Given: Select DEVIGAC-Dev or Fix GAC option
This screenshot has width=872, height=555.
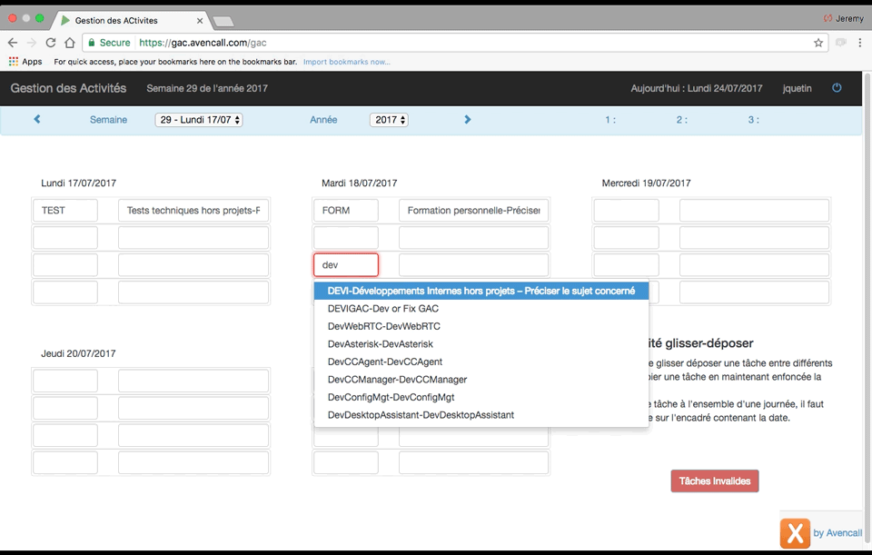Looking at the screenshot, I should click(382, 309).
